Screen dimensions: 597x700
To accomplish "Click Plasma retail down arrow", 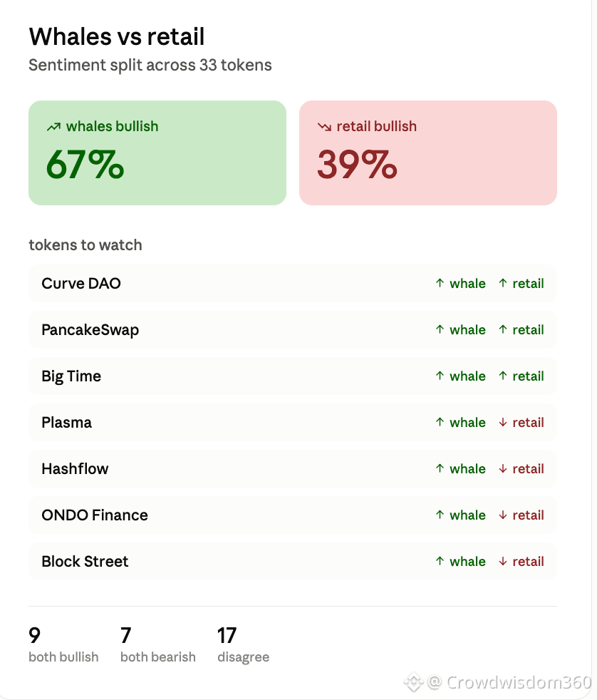I will (x=503, y=422).
